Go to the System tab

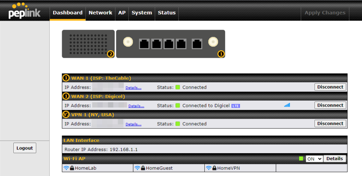[x=142, y=13]
